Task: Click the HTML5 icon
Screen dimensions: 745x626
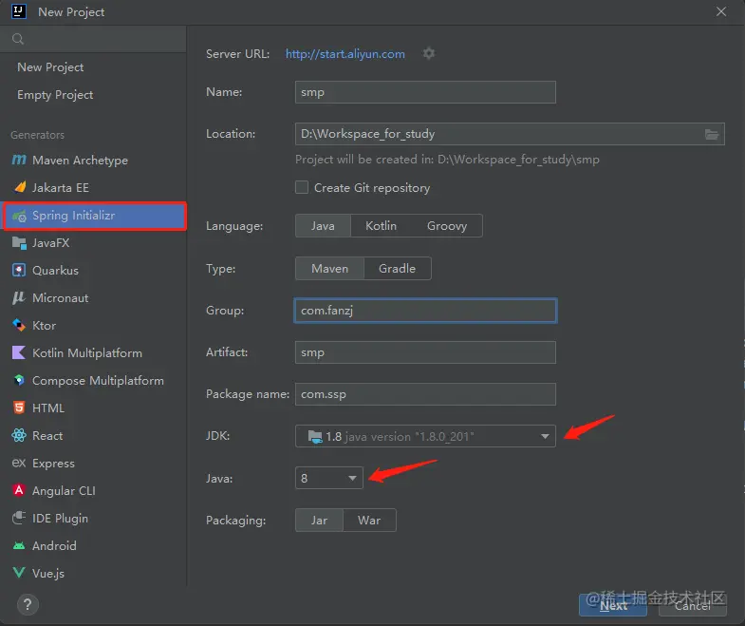Action: pos(19,408)
